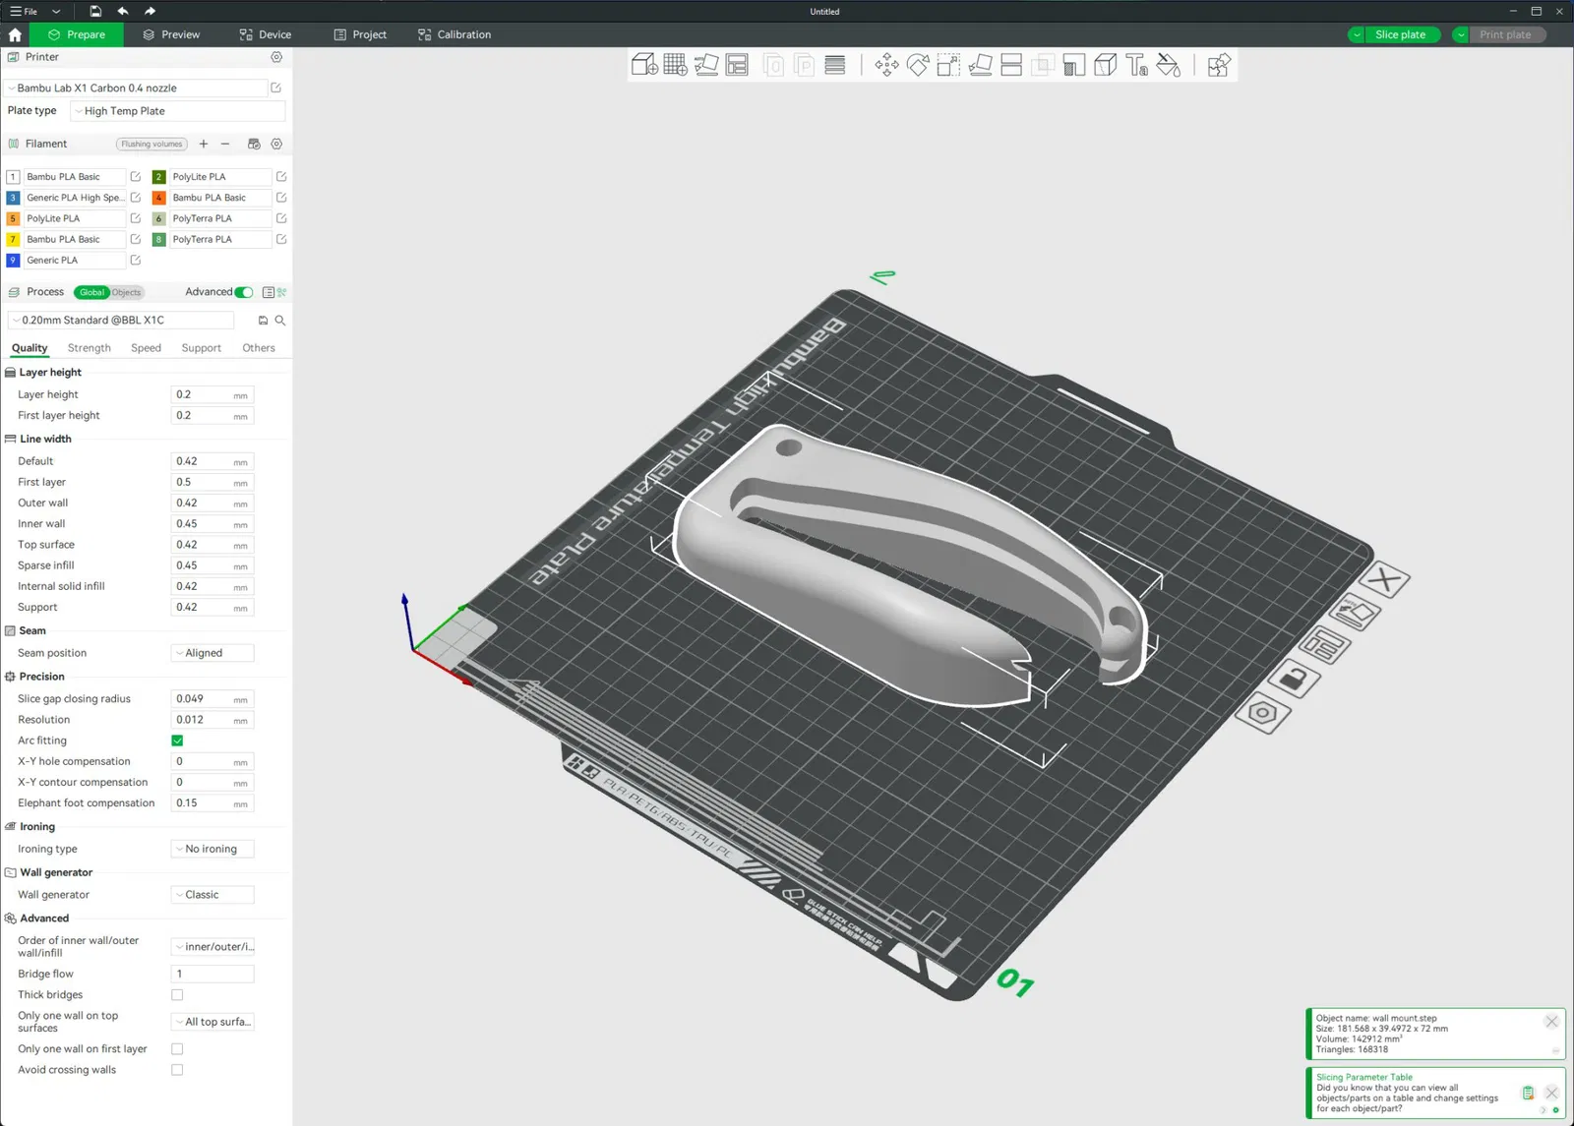Open Only one wall on top surfaces dropdown
The width and height of the screenshot is (1574, 1126).
coord(212,1022)
